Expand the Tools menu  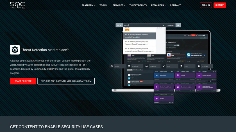[x=104, y=5]
